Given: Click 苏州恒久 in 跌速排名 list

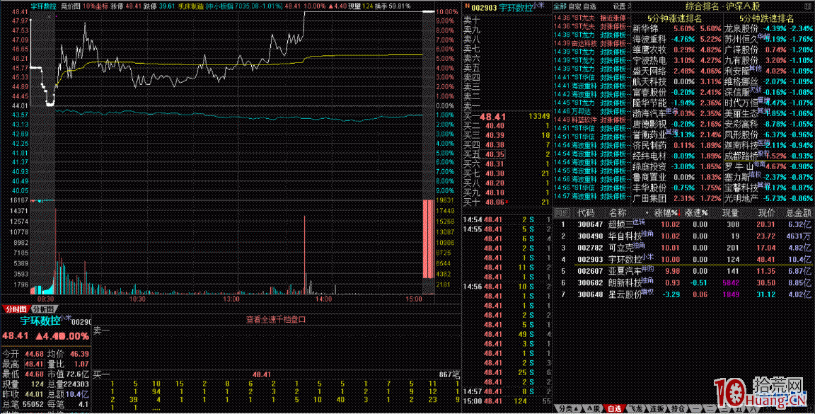Looking at the screenshot, I should click(x=741, y=38).
